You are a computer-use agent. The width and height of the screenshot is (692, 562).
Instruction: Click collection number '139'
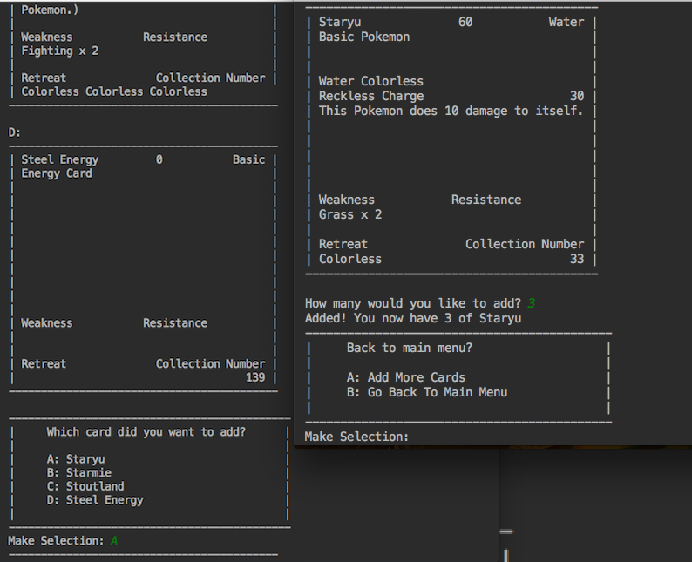click(255, 377)
